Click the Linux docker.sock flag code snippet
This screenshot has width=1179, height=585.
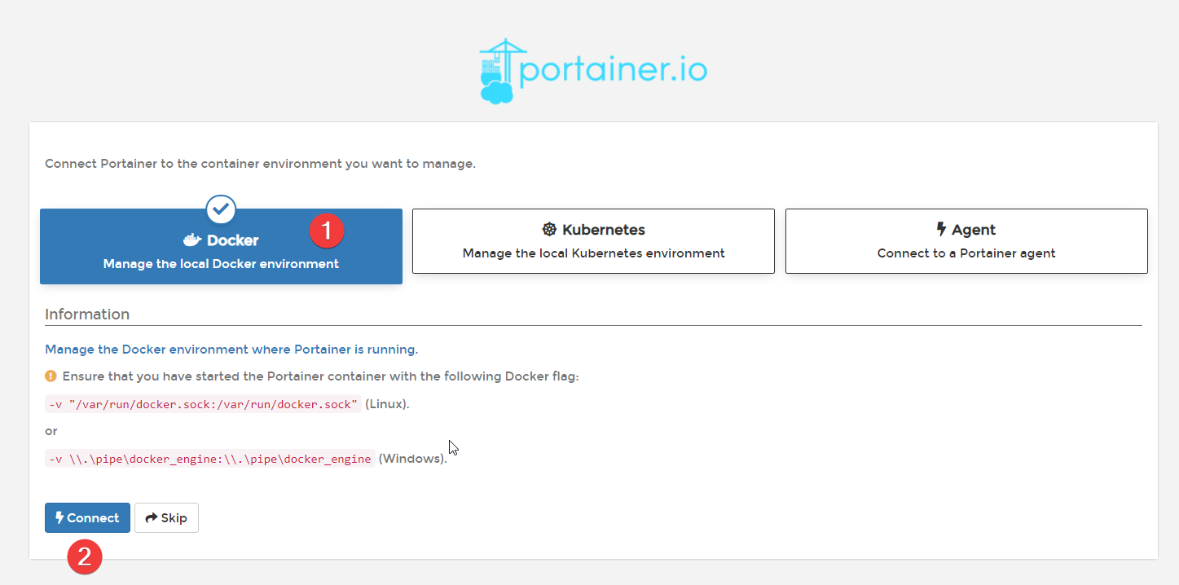203,405
